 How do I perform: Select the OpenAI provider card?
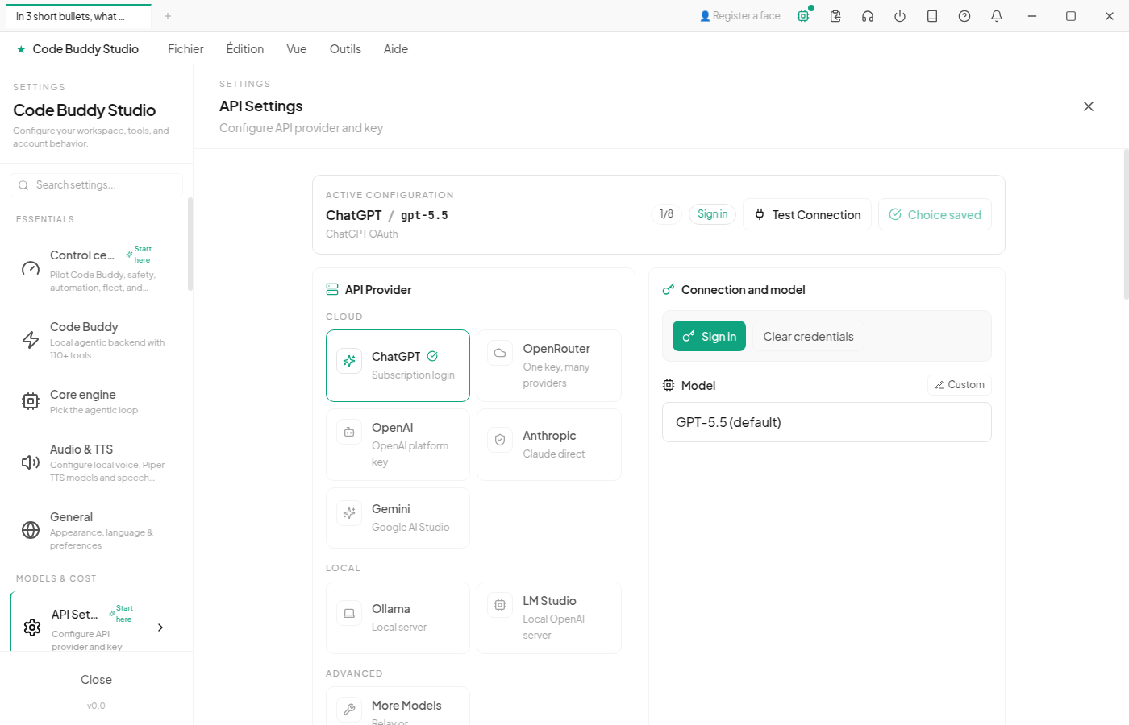[398, 445]
